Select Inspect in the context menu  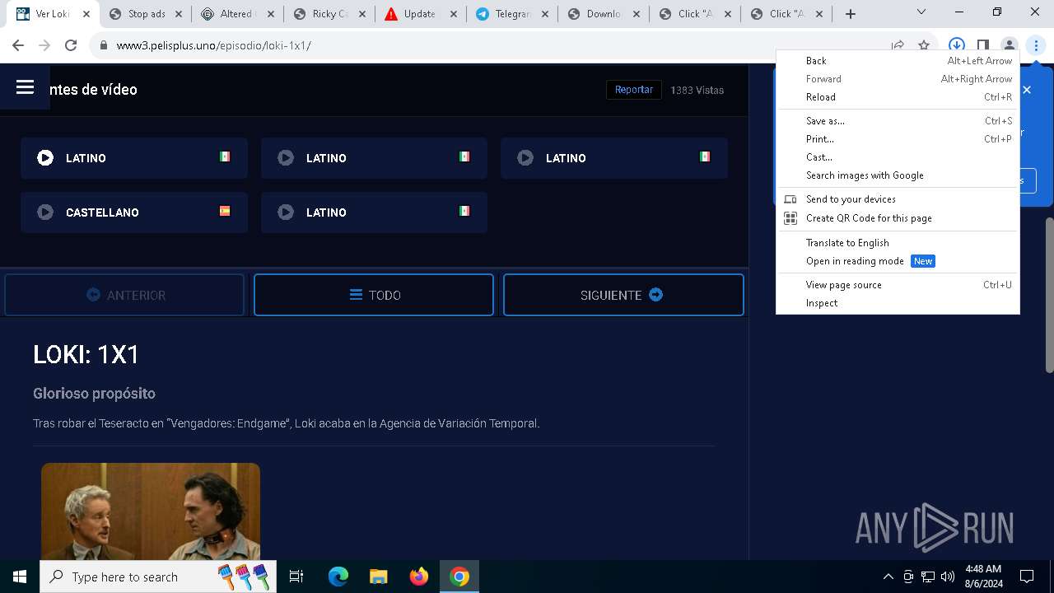(898, 303)
